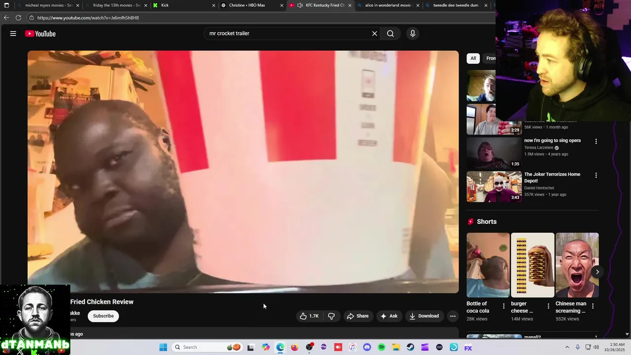Subscribe to the channel

pyautogui.click(x=104, y=316)
